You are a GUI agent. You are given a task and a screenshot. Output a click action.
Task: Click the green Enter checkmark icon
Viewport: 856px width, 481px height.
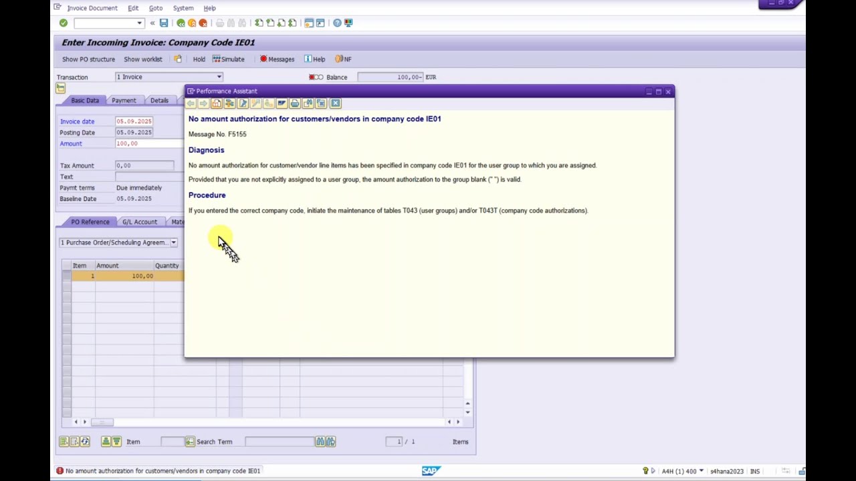pos(63,23)
